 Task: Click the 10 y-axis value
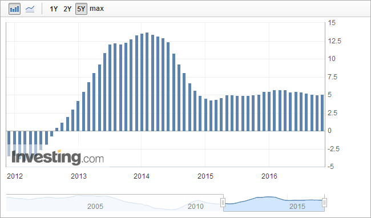coord(332,59)
